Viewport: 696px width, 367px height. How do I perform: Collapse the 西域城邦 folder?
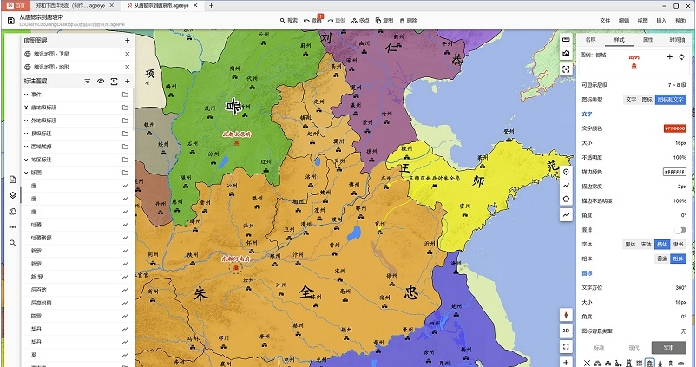coord(26,147)
